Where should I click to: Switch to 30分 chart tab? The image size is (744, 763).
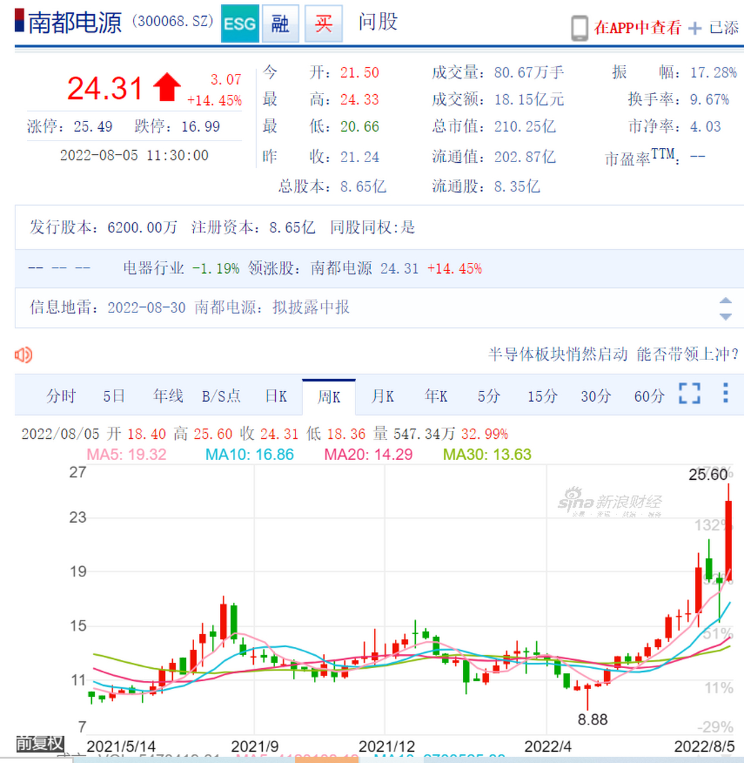pyautogui.click(x=596, y=396)
